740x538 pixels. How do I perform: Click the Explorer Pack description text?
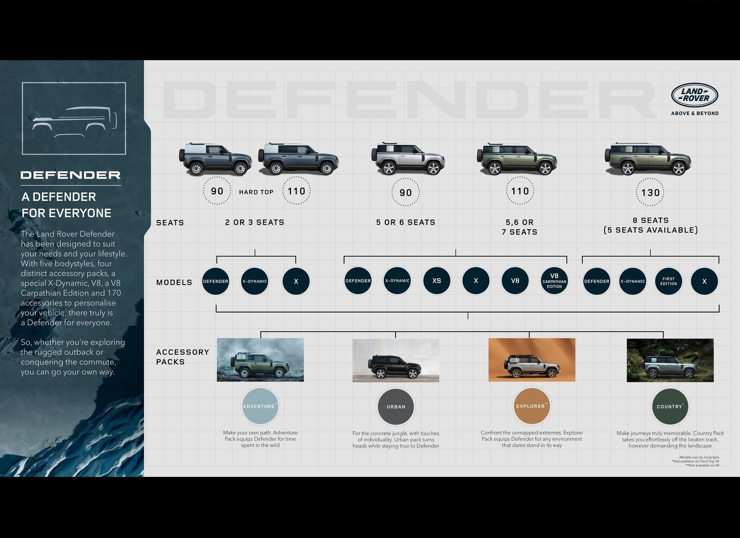pyautogui.click(x=532, y=439)
